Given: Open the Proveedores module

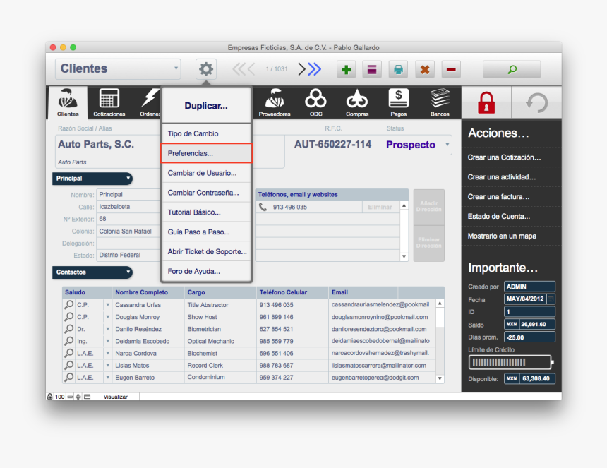Looking at the screenshot, I should click(x=275, y=102).
